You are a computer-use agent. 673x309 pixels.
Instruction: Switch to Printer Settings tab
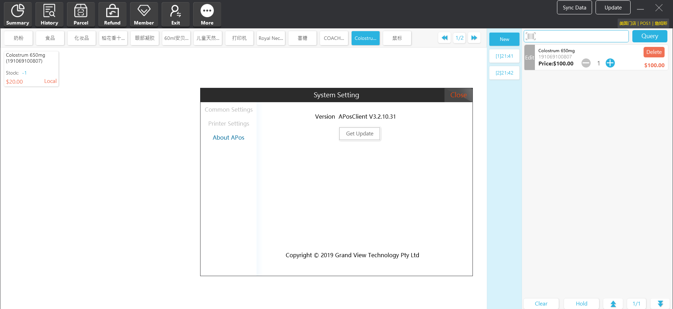(x=229, y=124)
